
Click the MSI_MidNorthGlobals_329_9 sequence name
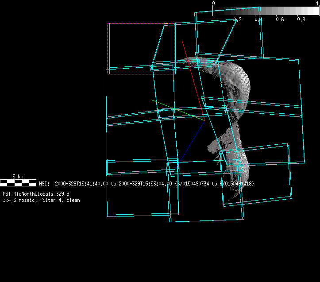pyautogui.click(x=36, y=194)
